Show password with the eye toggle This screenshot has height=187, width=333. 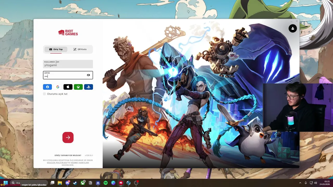coord(88,75)
